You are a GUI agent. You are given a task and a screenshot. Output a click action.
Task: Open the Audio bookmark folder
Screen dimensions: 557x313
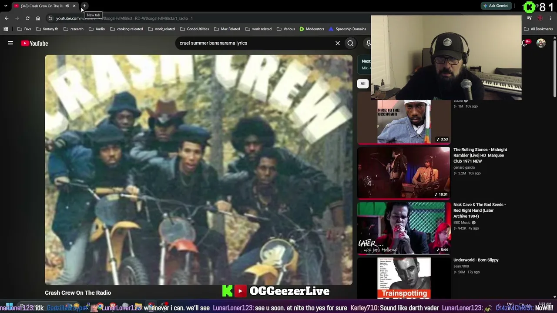(x=97, y=29)
